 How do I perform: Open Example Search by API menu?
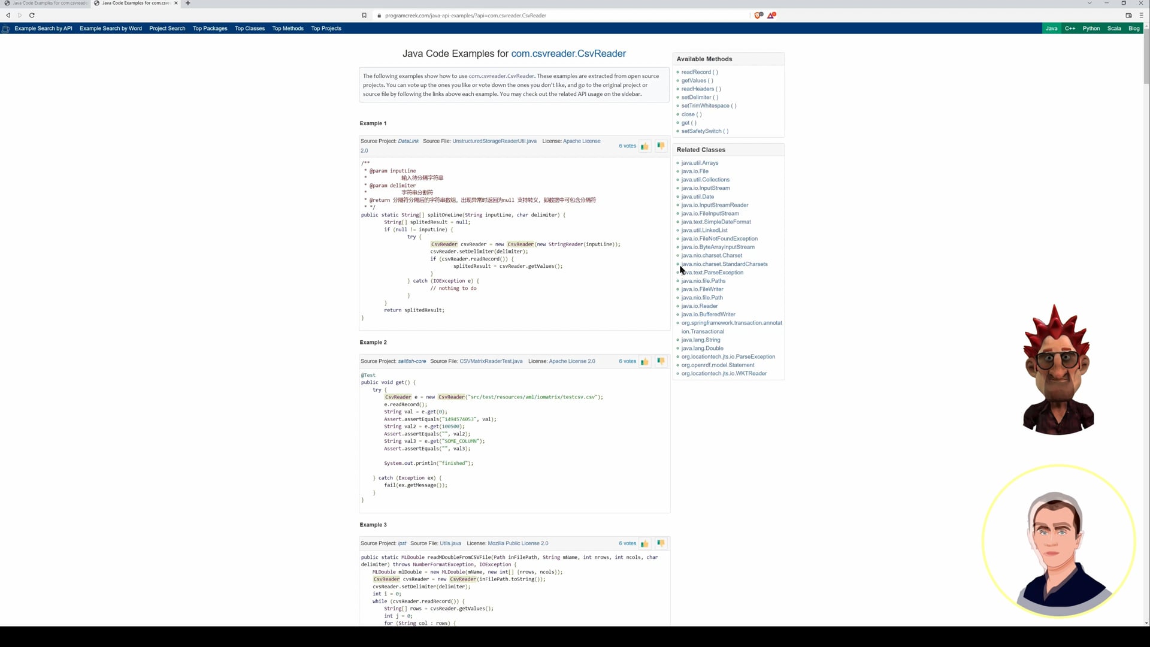pyautogui.click(x=43, y=29)
